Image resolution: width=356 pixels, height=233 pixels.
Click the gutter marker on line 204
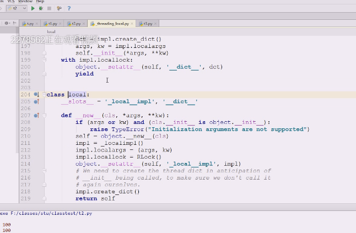pos(36,94)
